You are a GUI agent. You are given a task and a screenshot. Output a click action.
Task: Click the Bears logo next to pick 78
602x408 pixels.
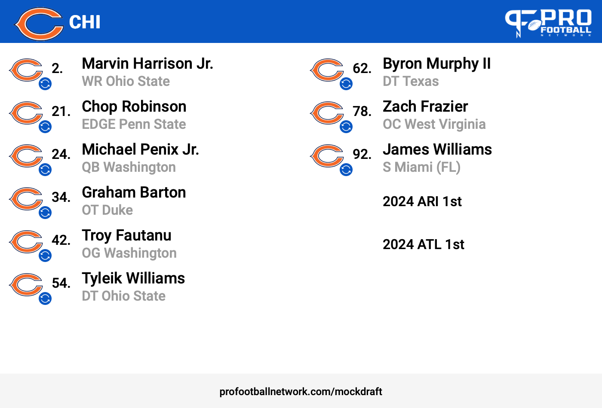(327, 113)
